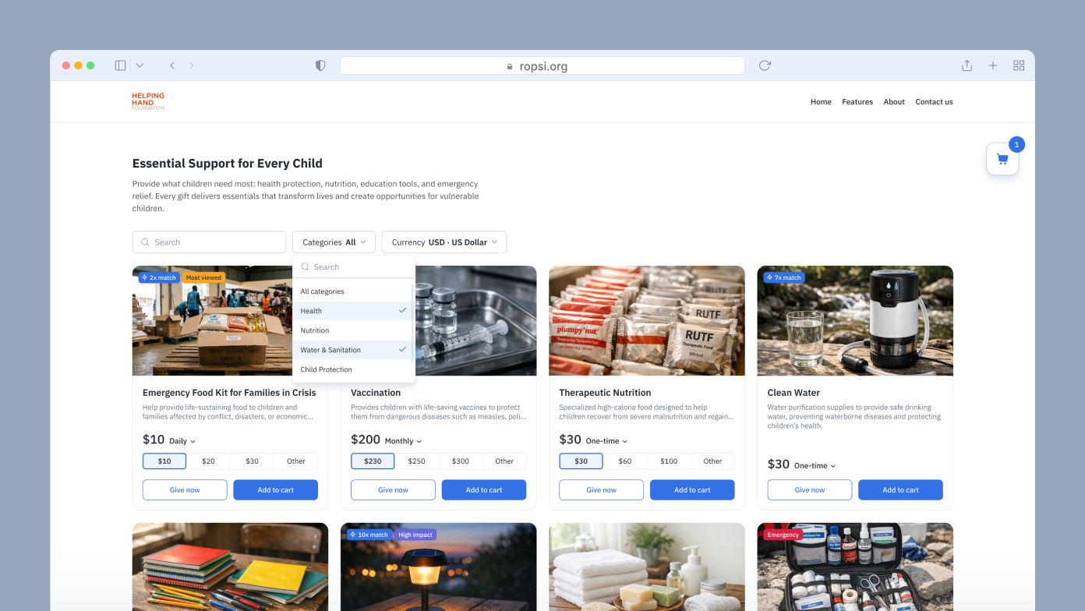The image size is (1085, 611).
Task: Open the shopping cart icon
Action: coord(1002,159)
